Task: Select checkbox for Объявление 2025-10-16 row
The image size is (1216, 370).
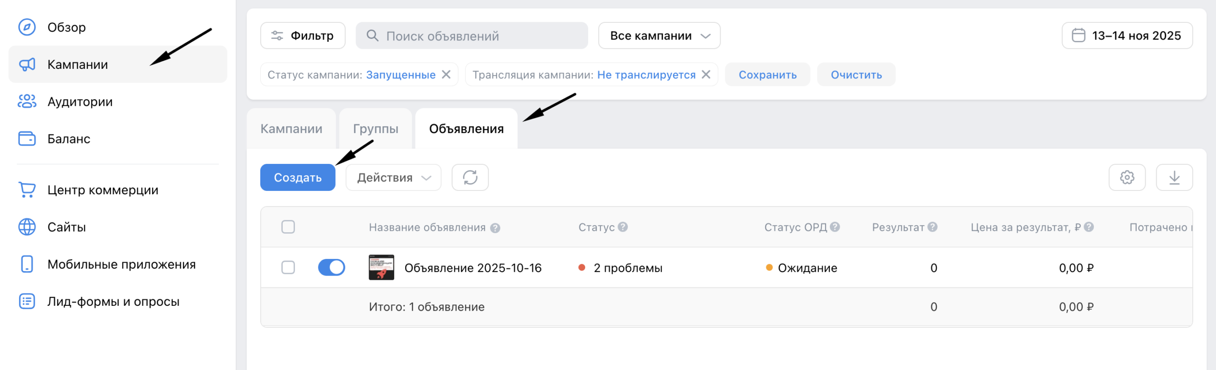Action: tap(288, 267)
